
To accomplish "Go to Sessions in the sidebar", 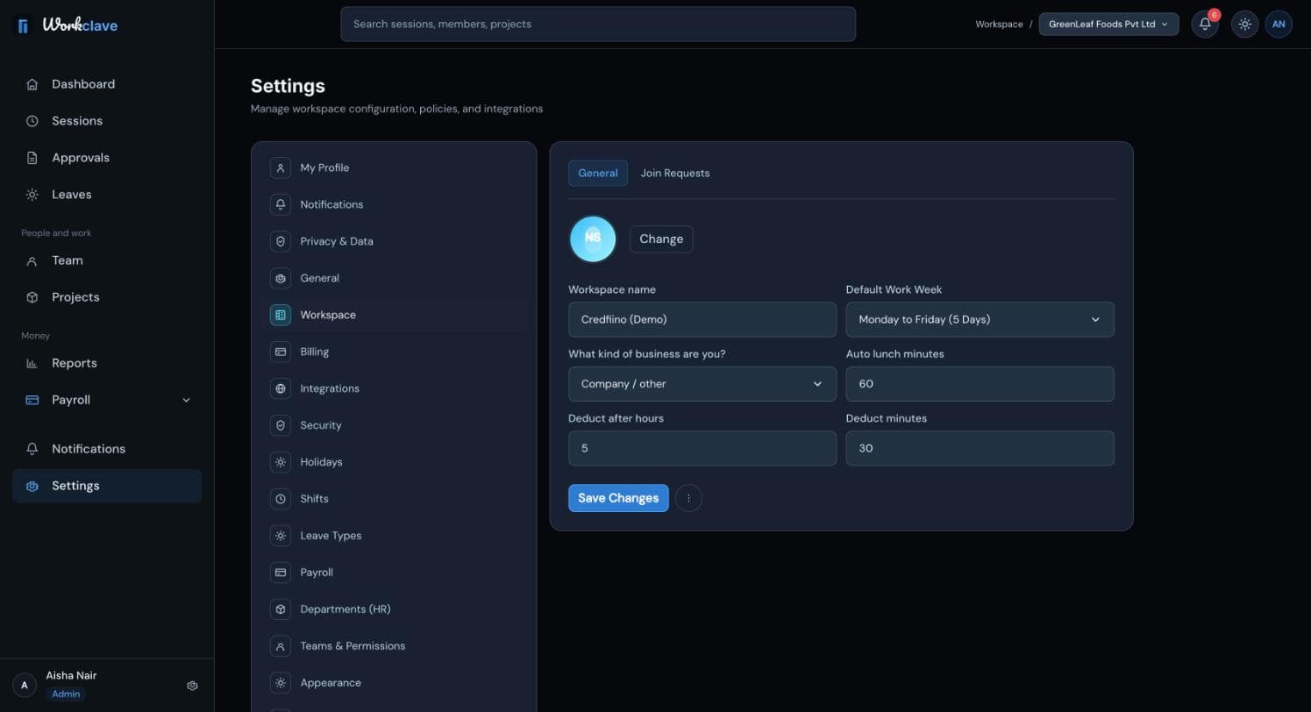I will coord(107,121).
